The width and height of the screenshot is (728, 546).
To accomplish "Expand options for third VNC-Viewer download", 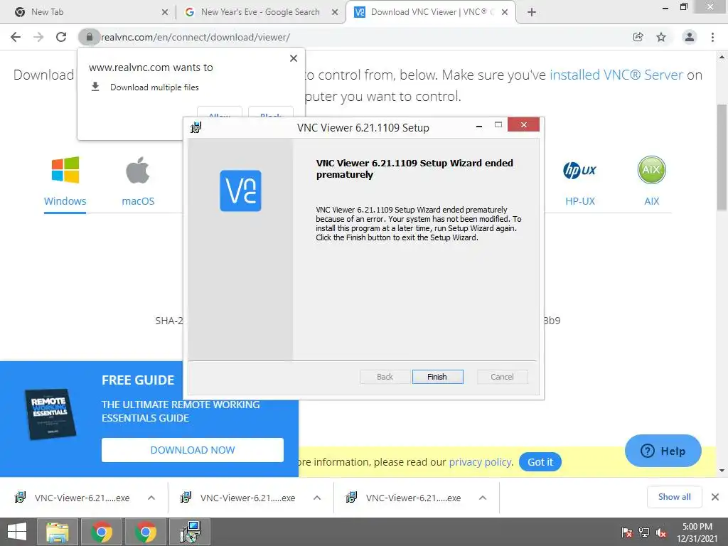I will pos(483,498).
